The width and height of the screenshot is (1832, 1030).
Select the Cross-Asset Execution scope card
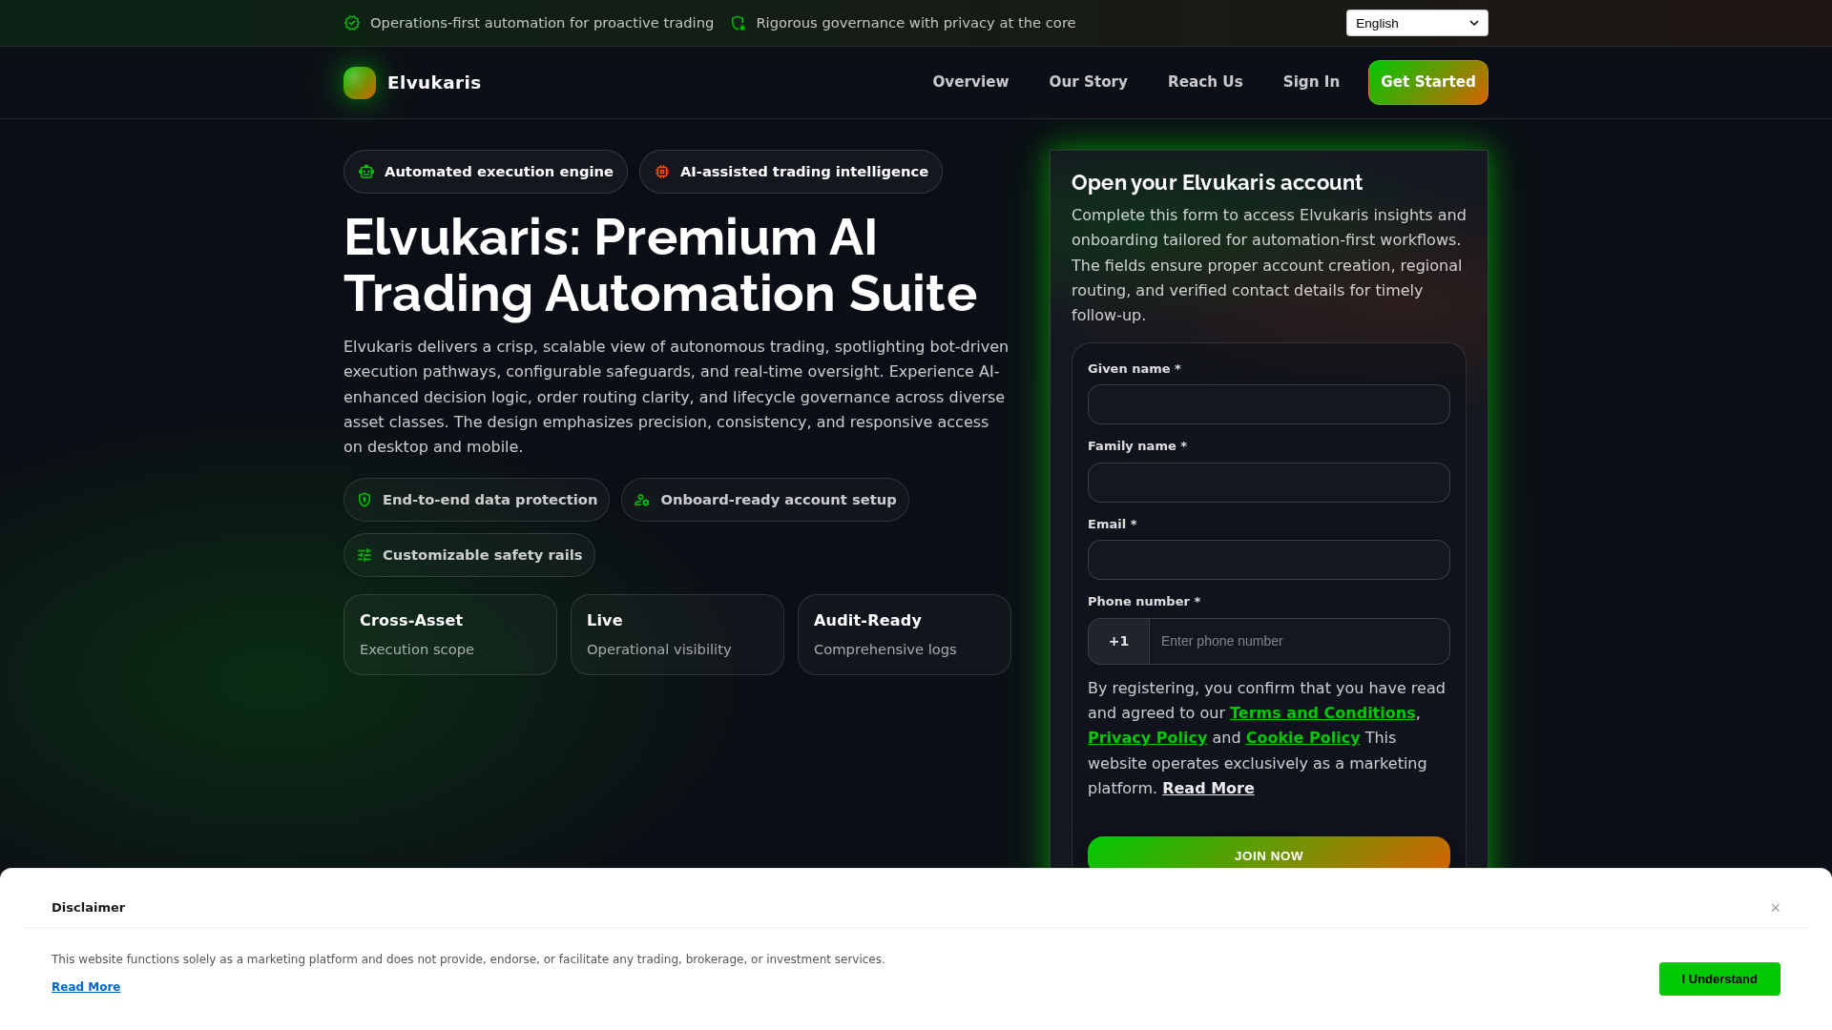tap(450, 635)
